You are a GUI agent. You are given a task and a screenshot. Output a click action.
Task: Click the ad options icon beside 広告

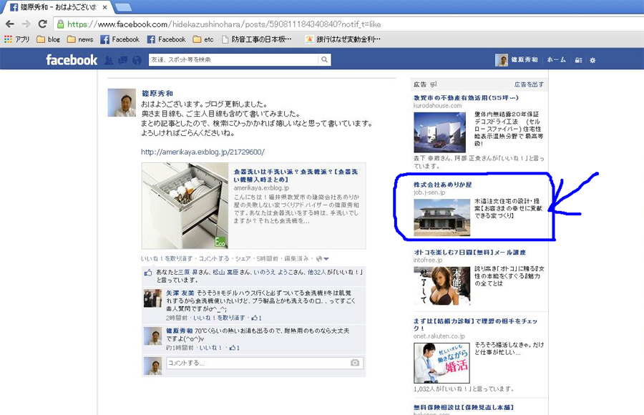[434, 84]
